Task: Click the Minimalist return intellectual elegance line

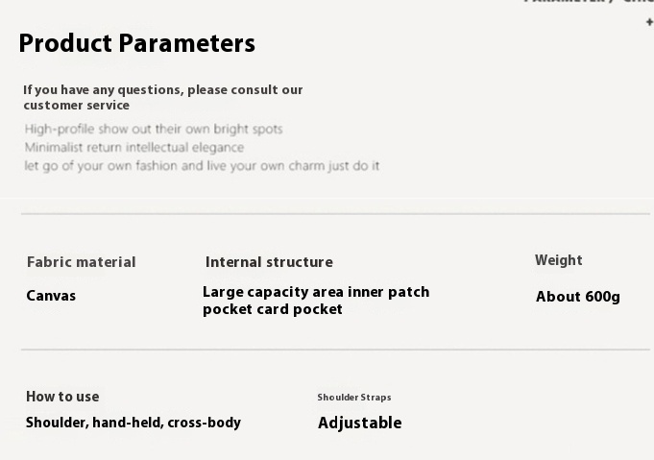Action: tap(134, 147)
